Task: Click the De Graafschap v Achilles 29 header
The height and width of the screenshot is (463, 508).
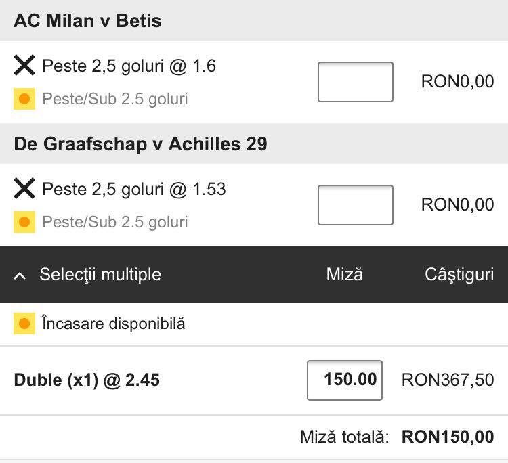Action: point(140,144)
